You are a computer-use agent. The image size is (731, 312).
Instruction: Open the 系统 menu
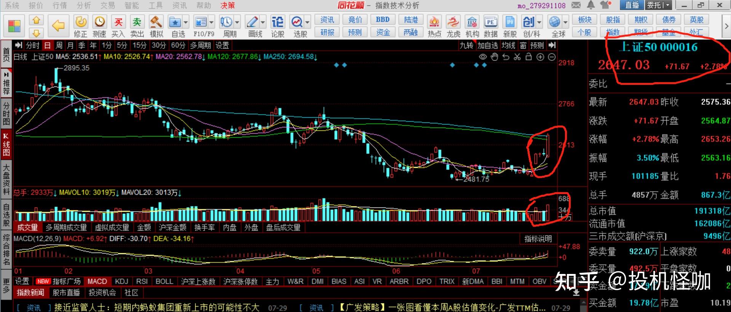tap(12, 5)
